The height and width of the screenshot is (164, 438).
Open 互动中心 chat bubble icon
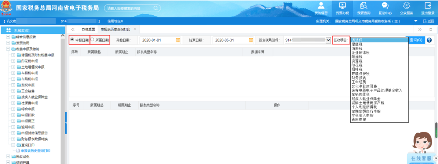385,6
